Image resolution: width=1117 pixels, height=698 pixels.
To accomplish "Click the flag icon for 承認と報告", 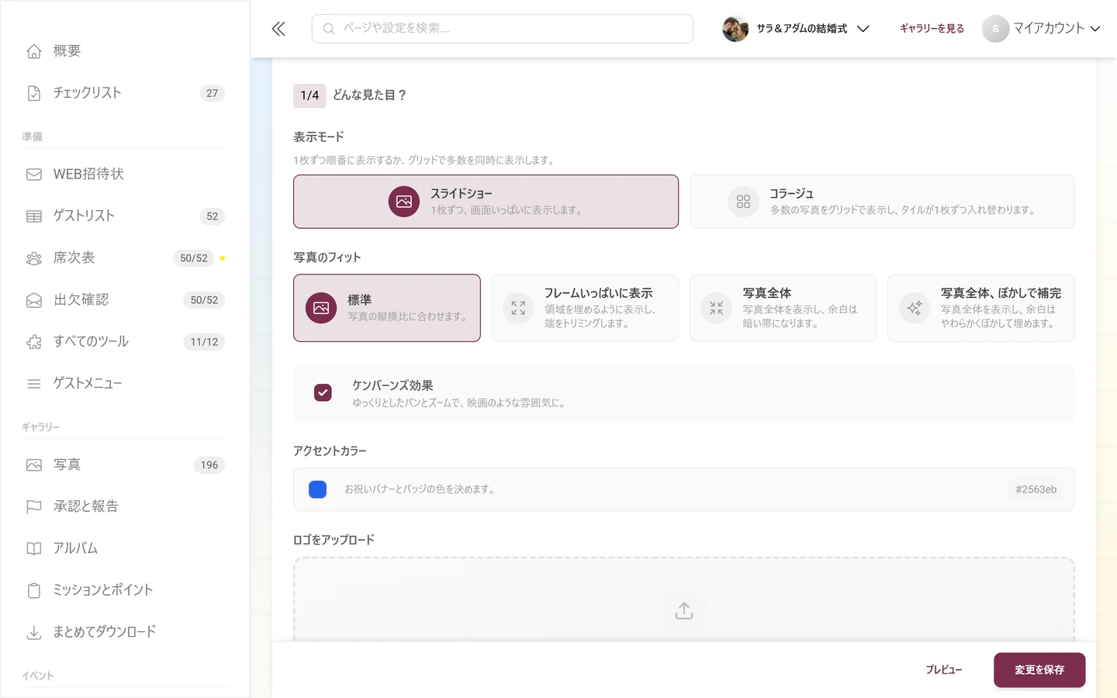I will [x=34, y=507].
